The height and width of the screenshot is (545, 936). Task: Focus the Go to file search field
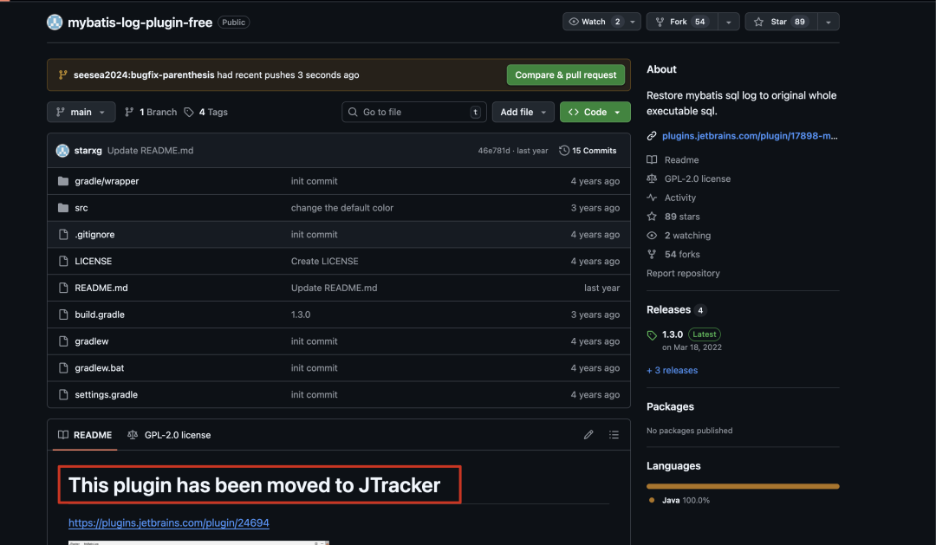pyautogui.click(x=413, y=112)
